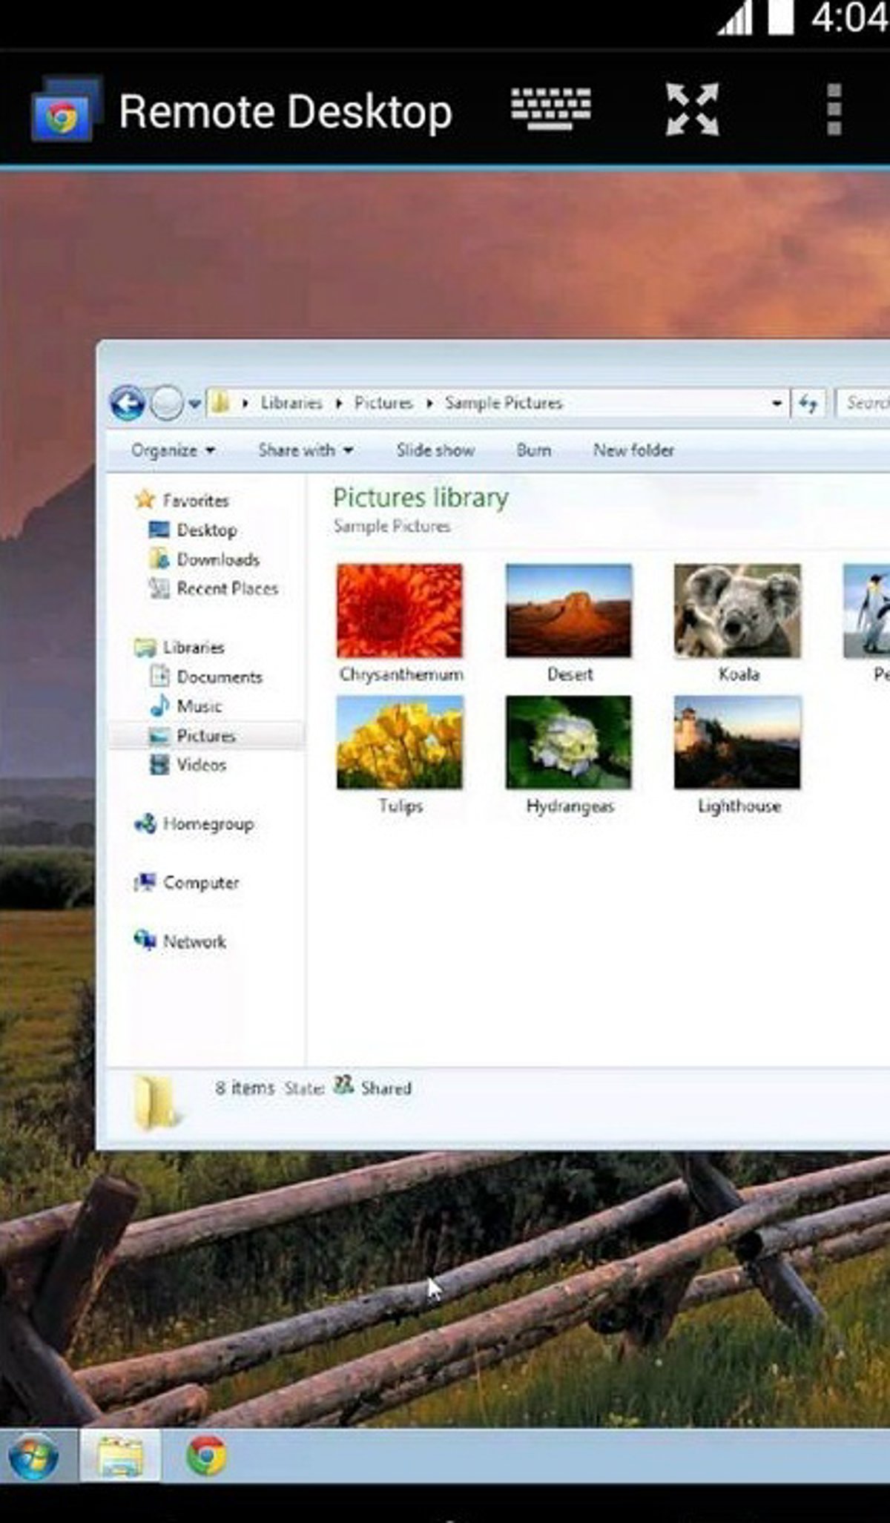Click Burn in the toolbar
Screen dimensions: 890x1523
click(x=533, y=450)
